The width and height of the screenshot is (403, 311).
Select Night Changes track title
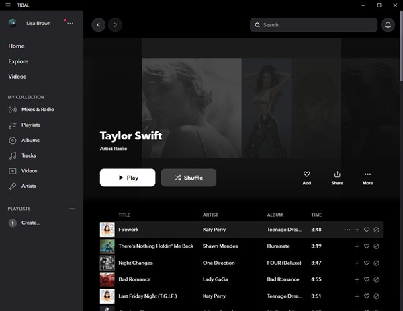coord(136,263)
